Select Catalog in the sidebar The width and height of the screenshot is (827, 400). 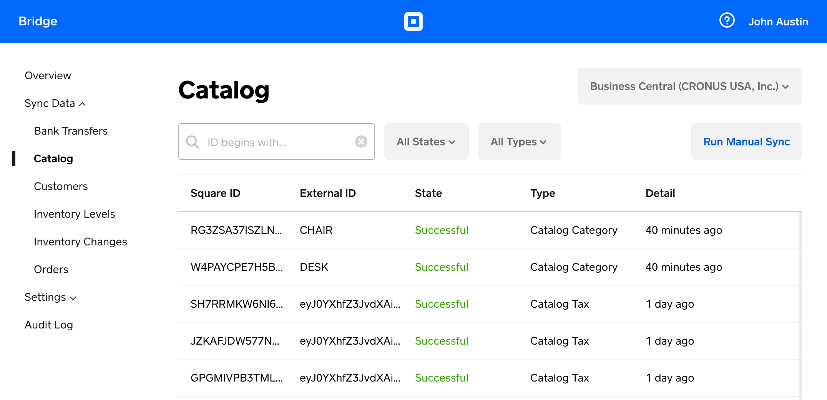(x=53, y=159)
